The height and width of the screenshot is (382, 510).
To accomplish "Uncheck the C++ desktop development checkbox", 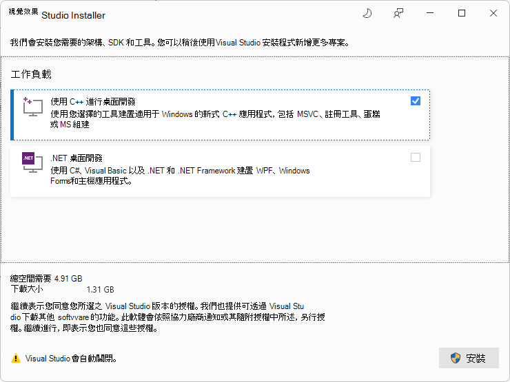I will click(x=416, y=101).
